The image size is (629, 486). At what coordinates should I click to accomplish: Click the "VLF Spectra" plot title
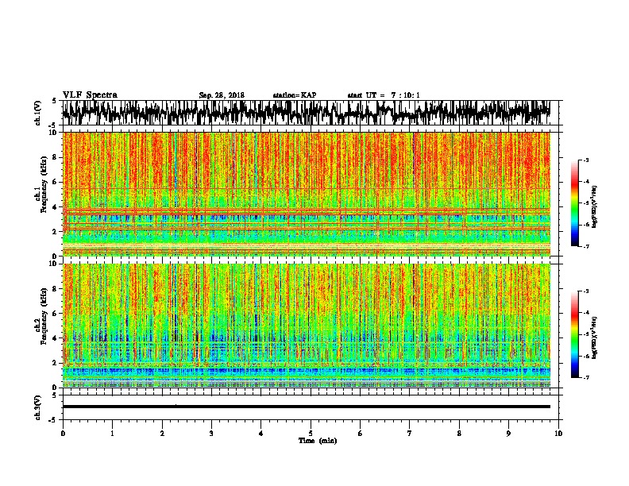(90, 95)
